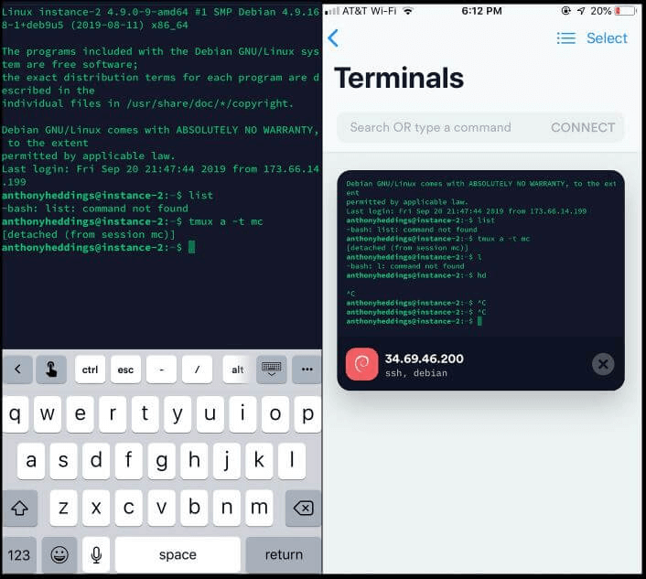The width and height of the screenshot is (646, 579).
Task: Switch to the 123 numeric keyboard
Action: coord(19,555)
